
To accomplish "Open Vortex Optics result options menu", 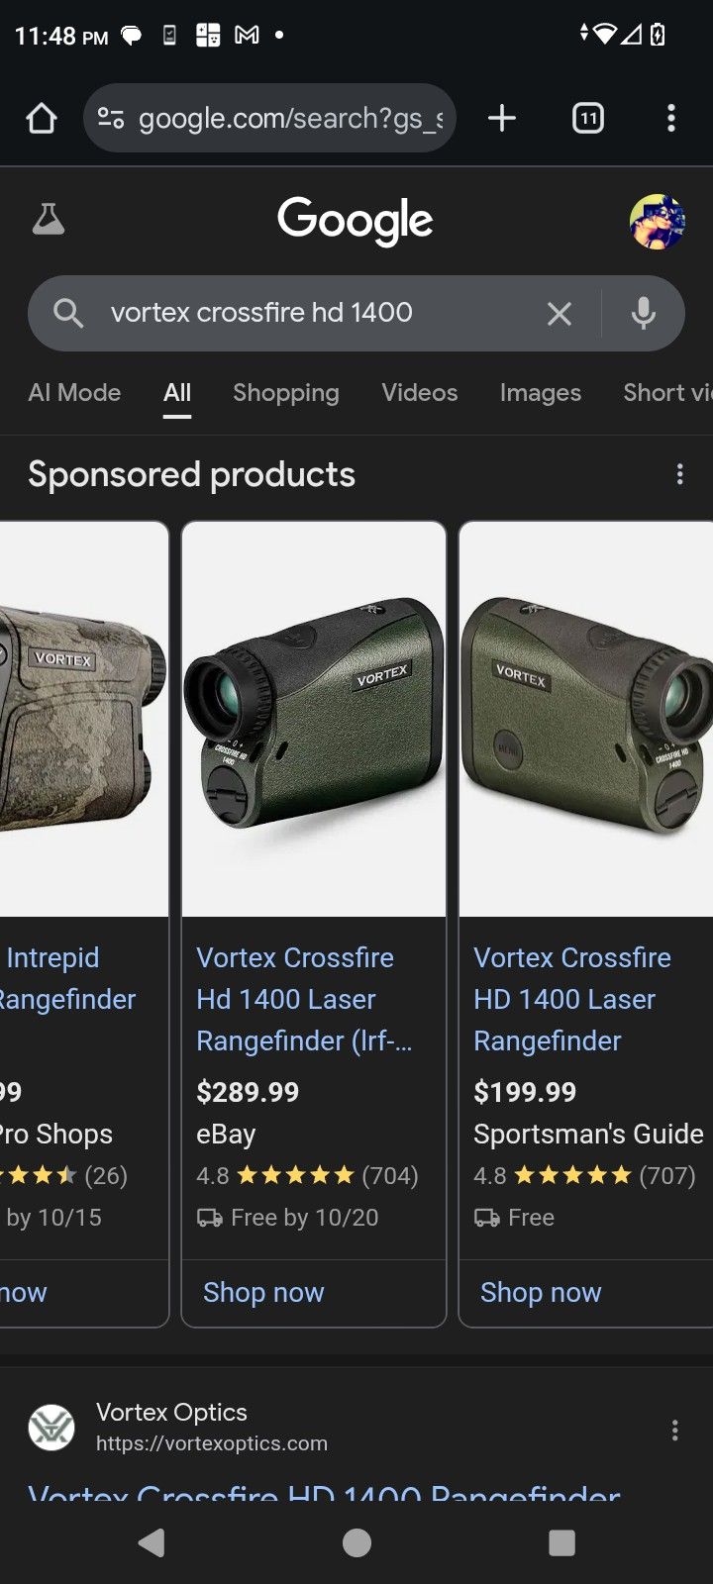I will point(674,1430).
